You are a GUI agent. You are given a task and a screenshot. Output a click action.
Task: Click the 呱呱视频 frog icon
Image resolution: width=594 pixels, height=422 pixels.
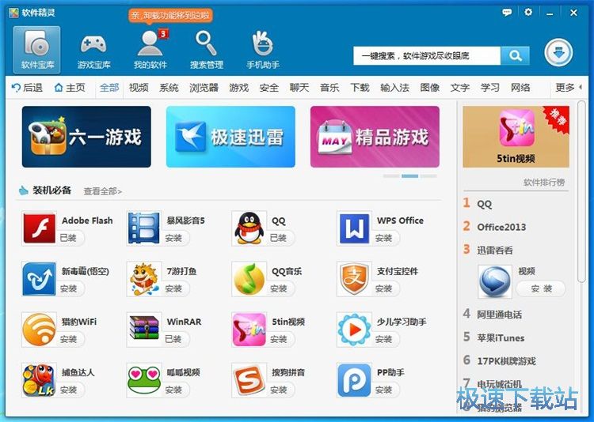tap(144, 380)
